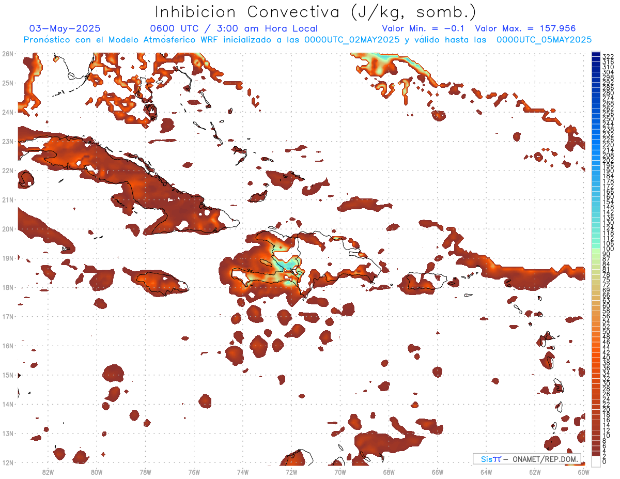Image resolution: width=620 pixels, height=479 pixels.
Task: Click the 78W longitude label
Action: [x=145, y=471]
